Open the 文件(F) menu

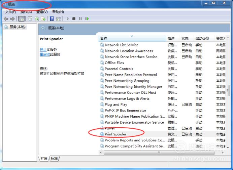point(10,12)
